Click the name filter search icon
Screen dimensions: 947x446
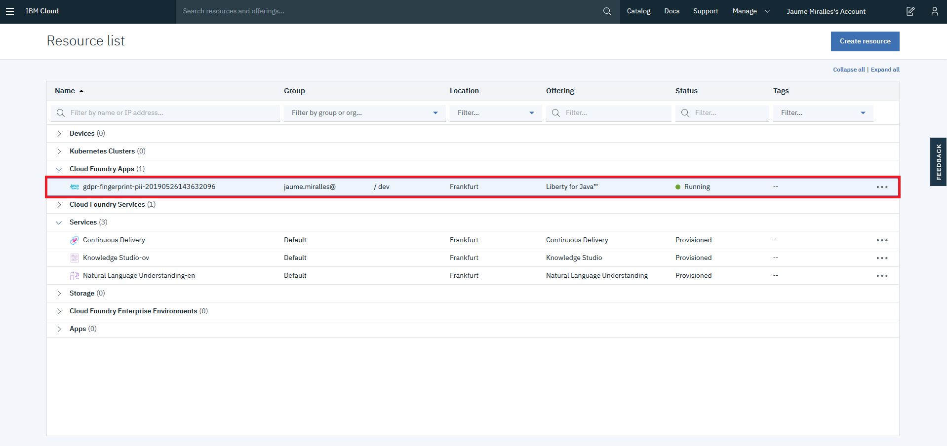[61, 113]
